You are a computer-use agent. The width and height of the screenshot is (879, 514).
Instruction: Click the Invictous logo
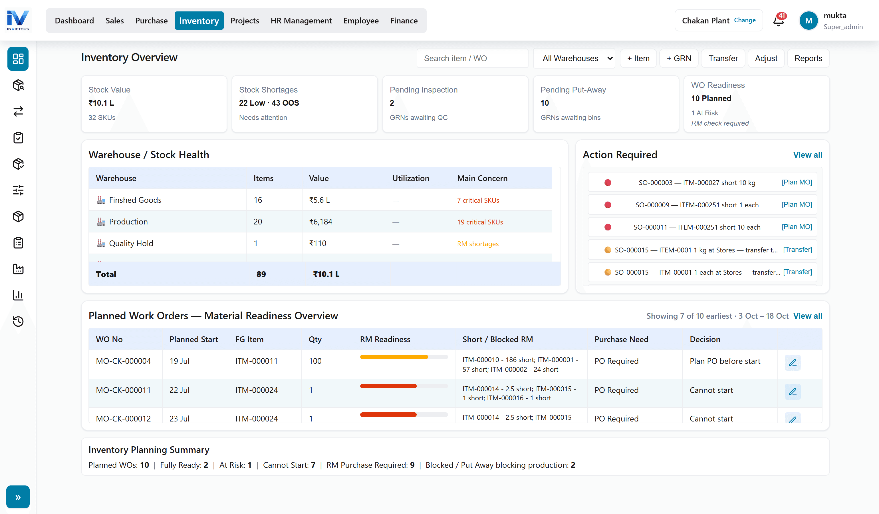[x=18, y=20]
